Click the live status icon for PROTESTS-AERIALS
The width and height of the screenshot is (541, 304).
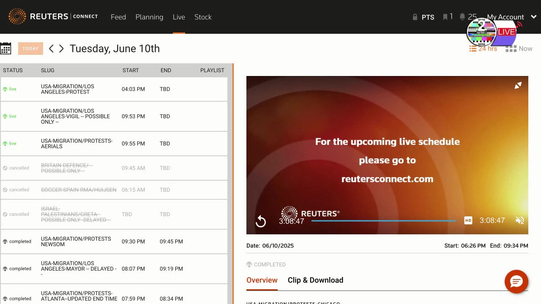pos(5,144)
